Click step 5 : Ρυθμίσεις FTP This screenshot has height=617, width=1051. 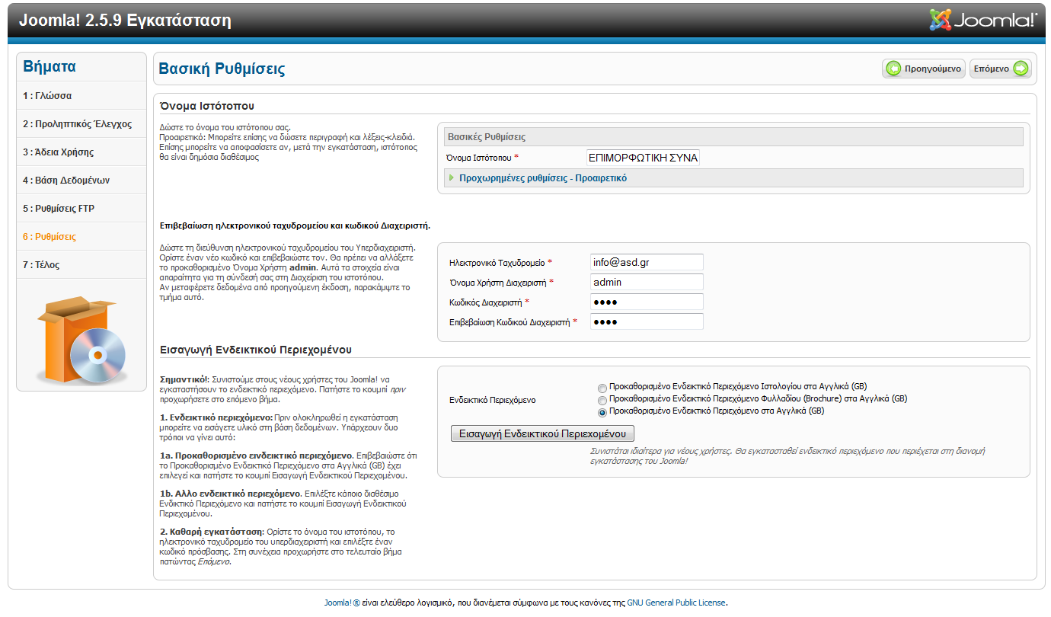coord(81,208)
